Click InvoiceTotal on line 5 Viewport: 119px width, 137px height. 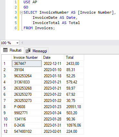pos(46,23)
